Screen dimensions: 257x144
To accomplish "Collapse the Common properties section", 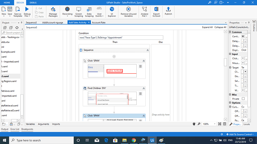I will coord(230,32).
